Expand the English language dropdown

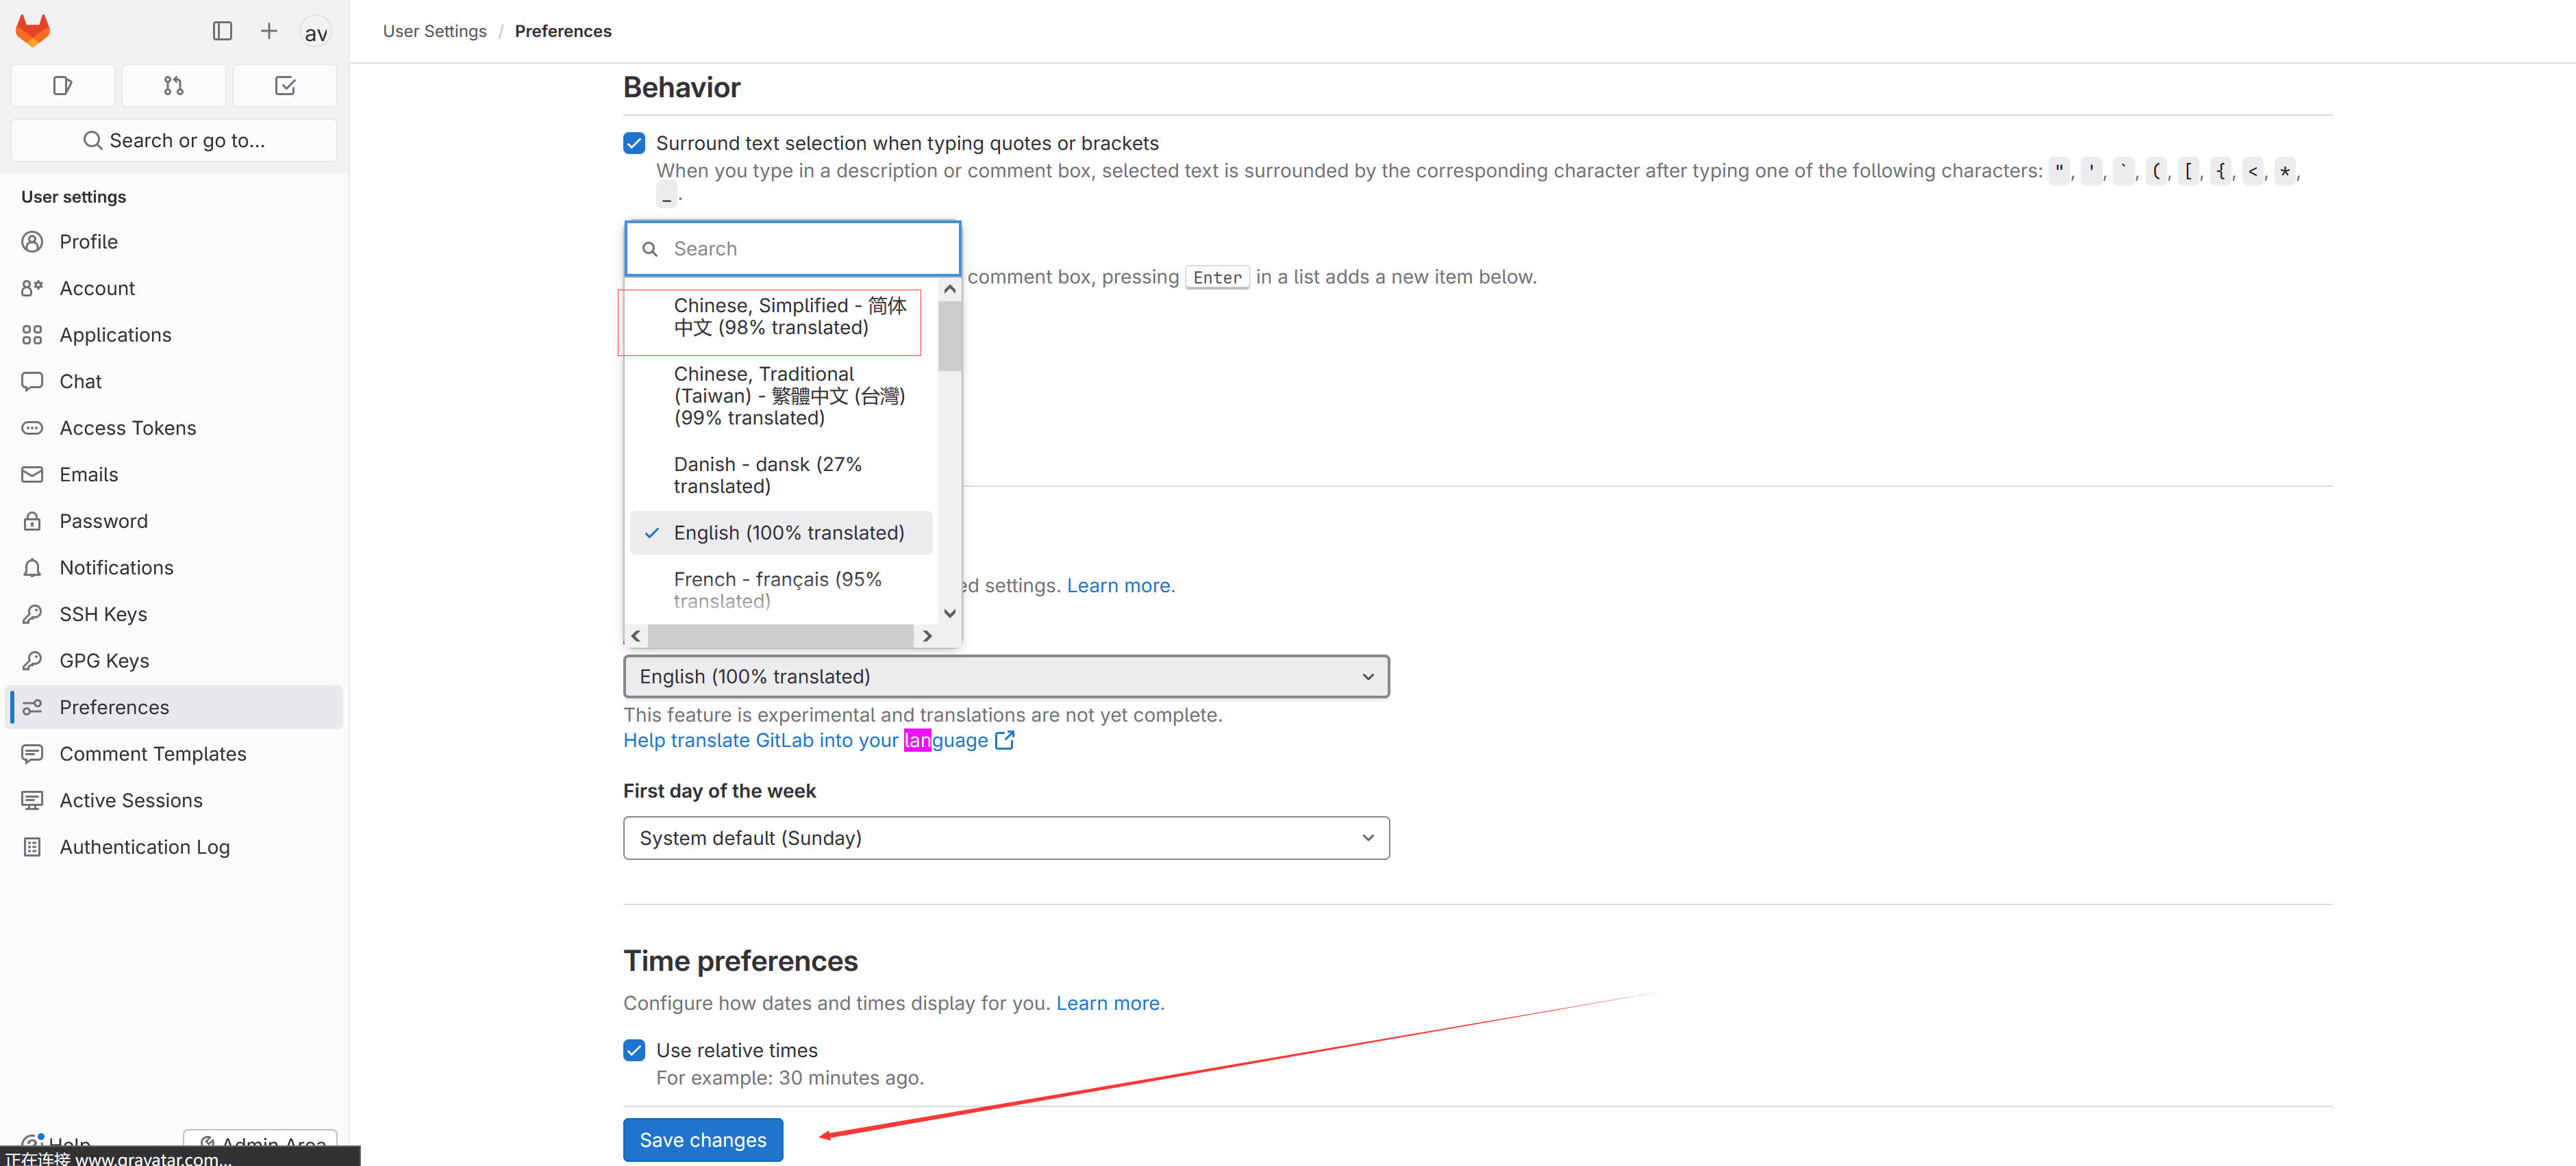1006,677
